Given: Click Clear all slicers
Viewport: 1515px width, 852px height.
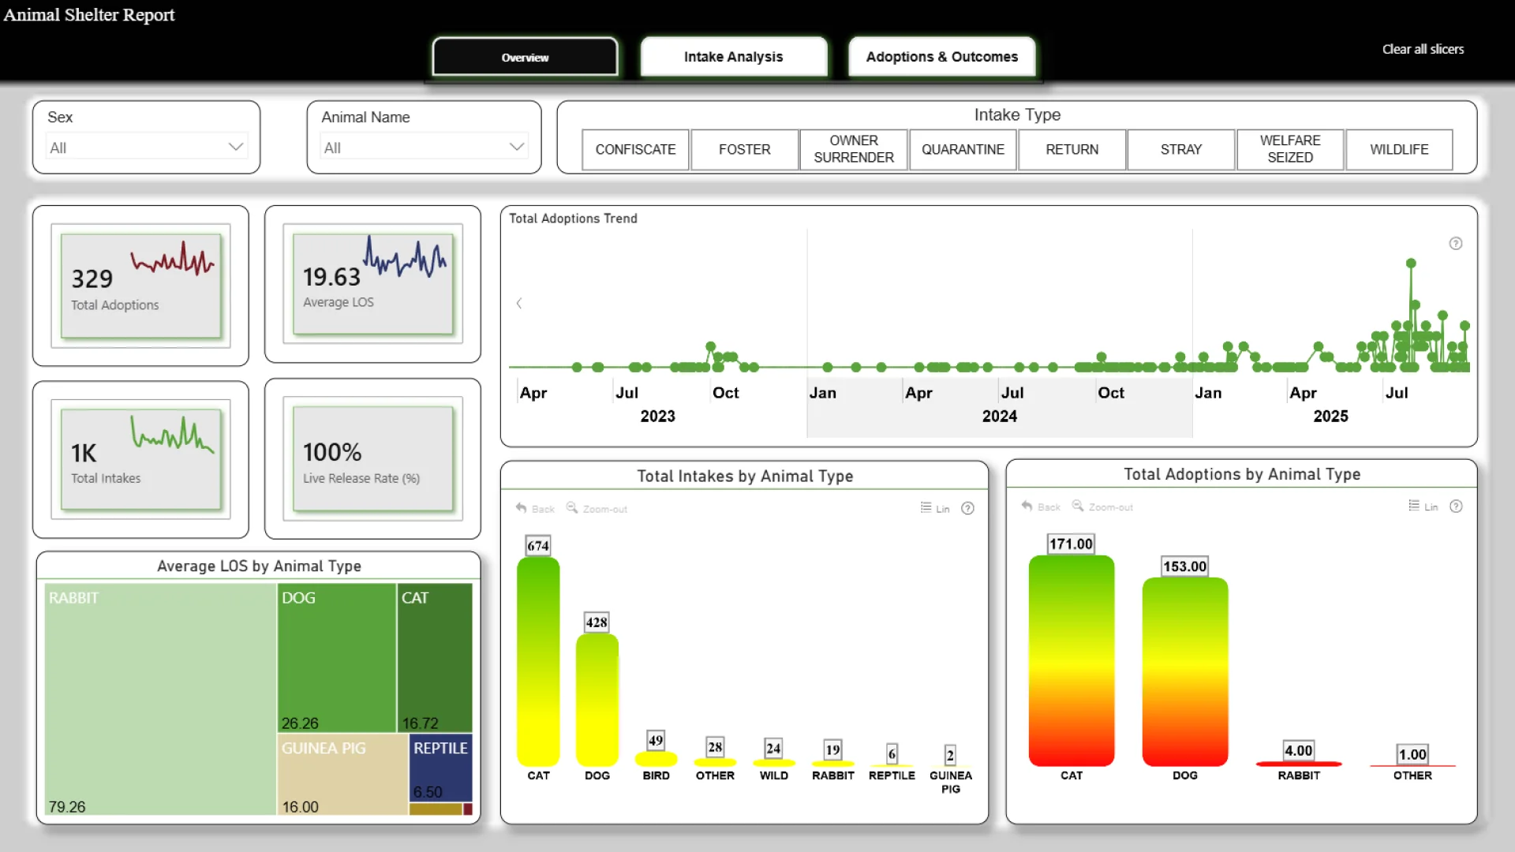Looking at the screenshot, I should 1423,49.
